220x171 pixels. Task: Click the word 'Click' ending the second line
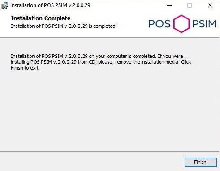(x=186, y=62)
